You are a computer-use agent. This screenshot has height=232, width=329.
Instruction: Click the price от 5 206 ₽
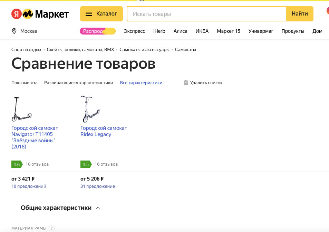(x=92, y=179)
